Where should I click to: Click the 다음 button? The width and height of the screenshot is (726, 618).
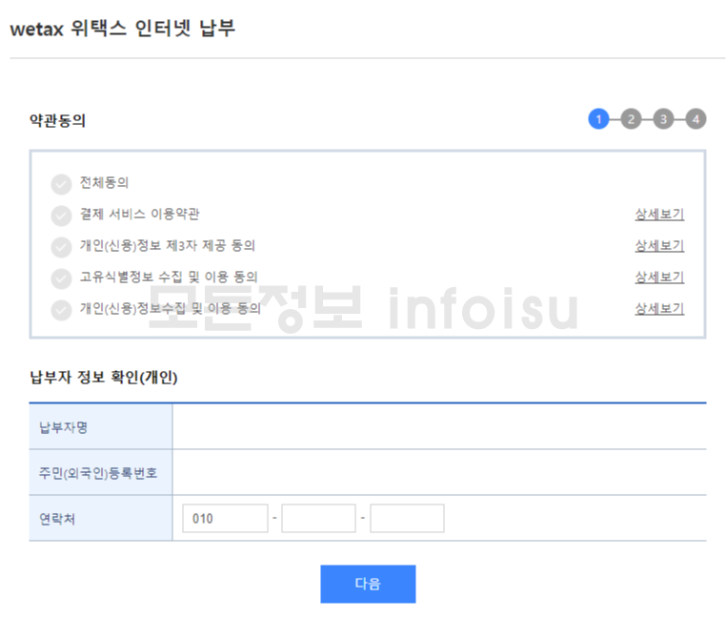click(x=368, y=584)
